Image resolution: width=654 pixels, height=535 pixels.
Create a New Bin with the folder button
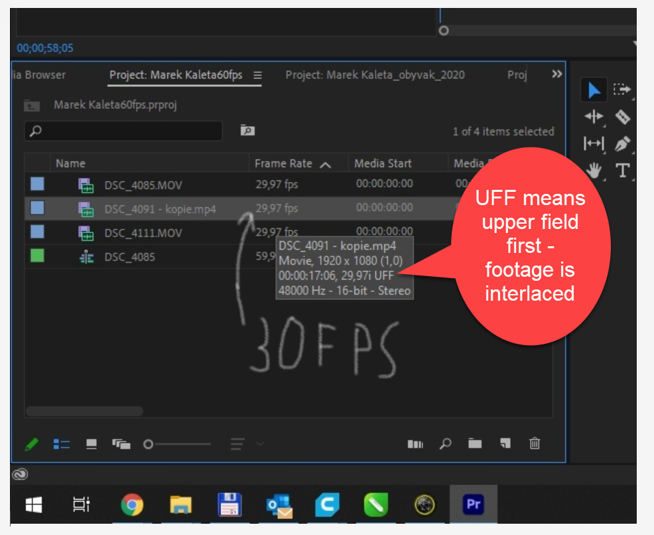476,444
